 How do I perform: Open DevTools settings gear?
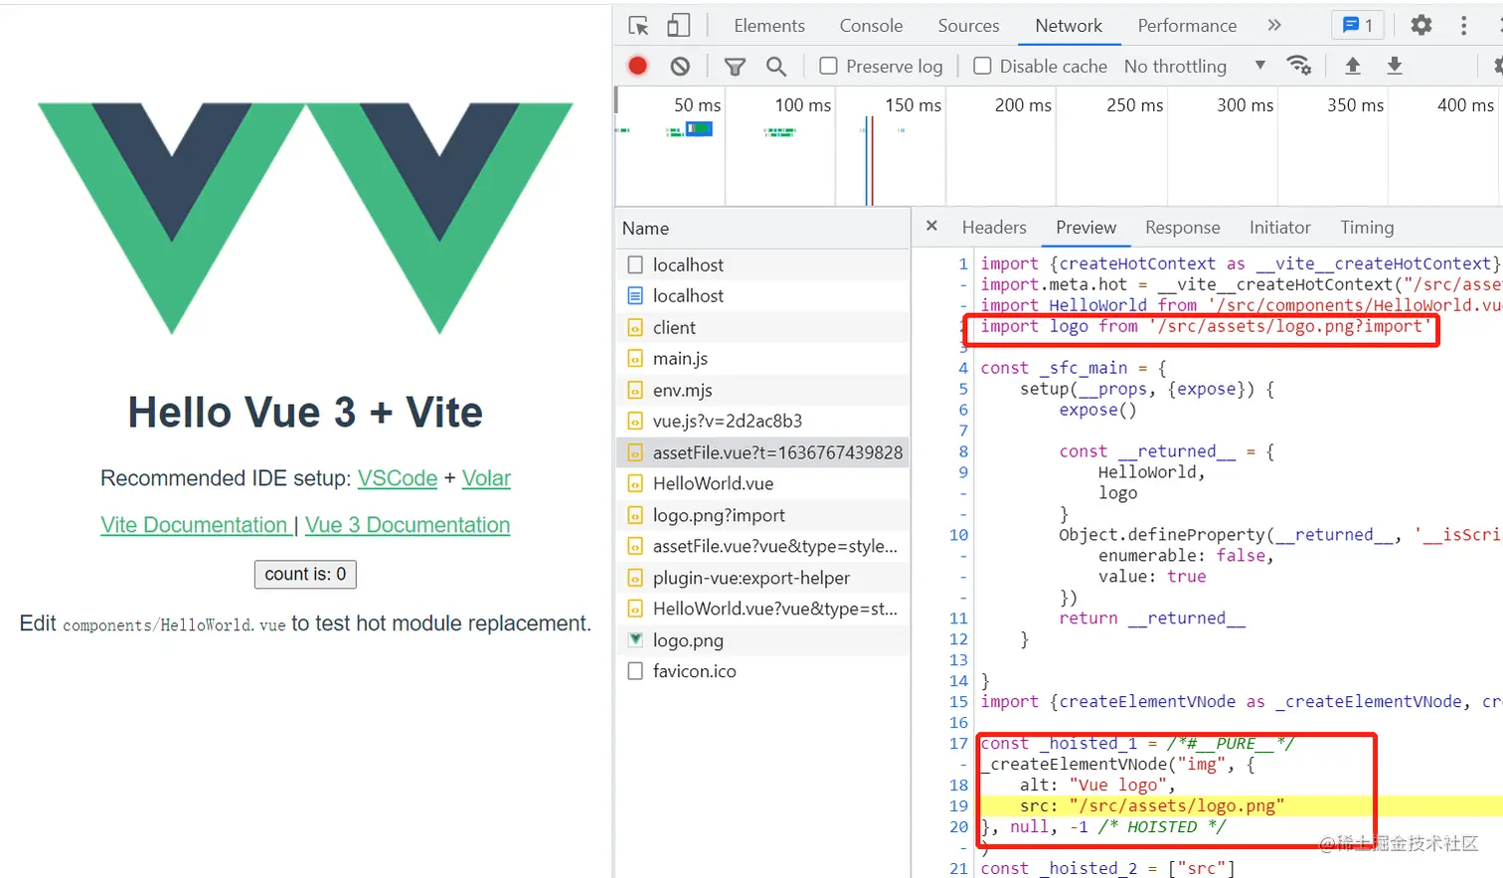[1421, 26]
